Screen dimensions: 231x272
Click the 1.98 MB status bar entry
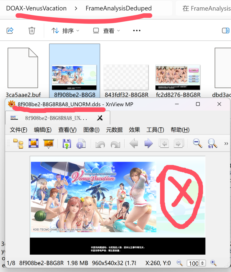tap(77, 263)
